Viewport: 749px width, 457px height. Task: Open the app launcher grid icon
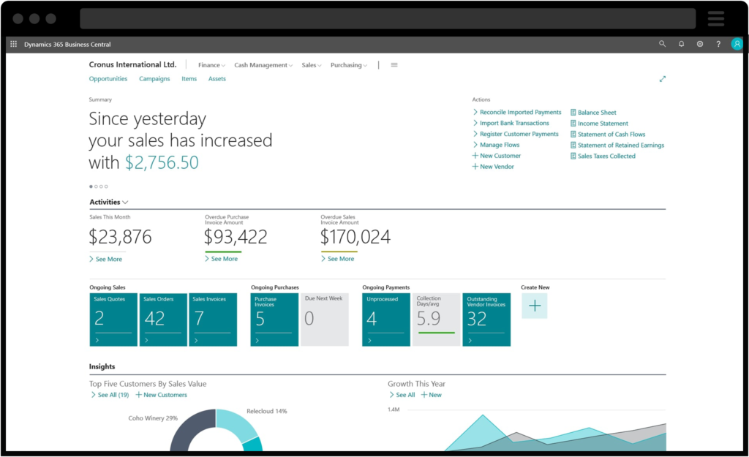[x=13, y=44]
